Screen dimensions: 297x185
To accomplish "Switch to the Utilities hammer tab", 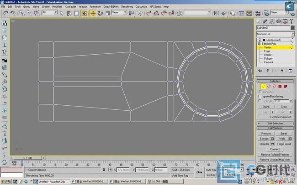I will tap(292, 21).
